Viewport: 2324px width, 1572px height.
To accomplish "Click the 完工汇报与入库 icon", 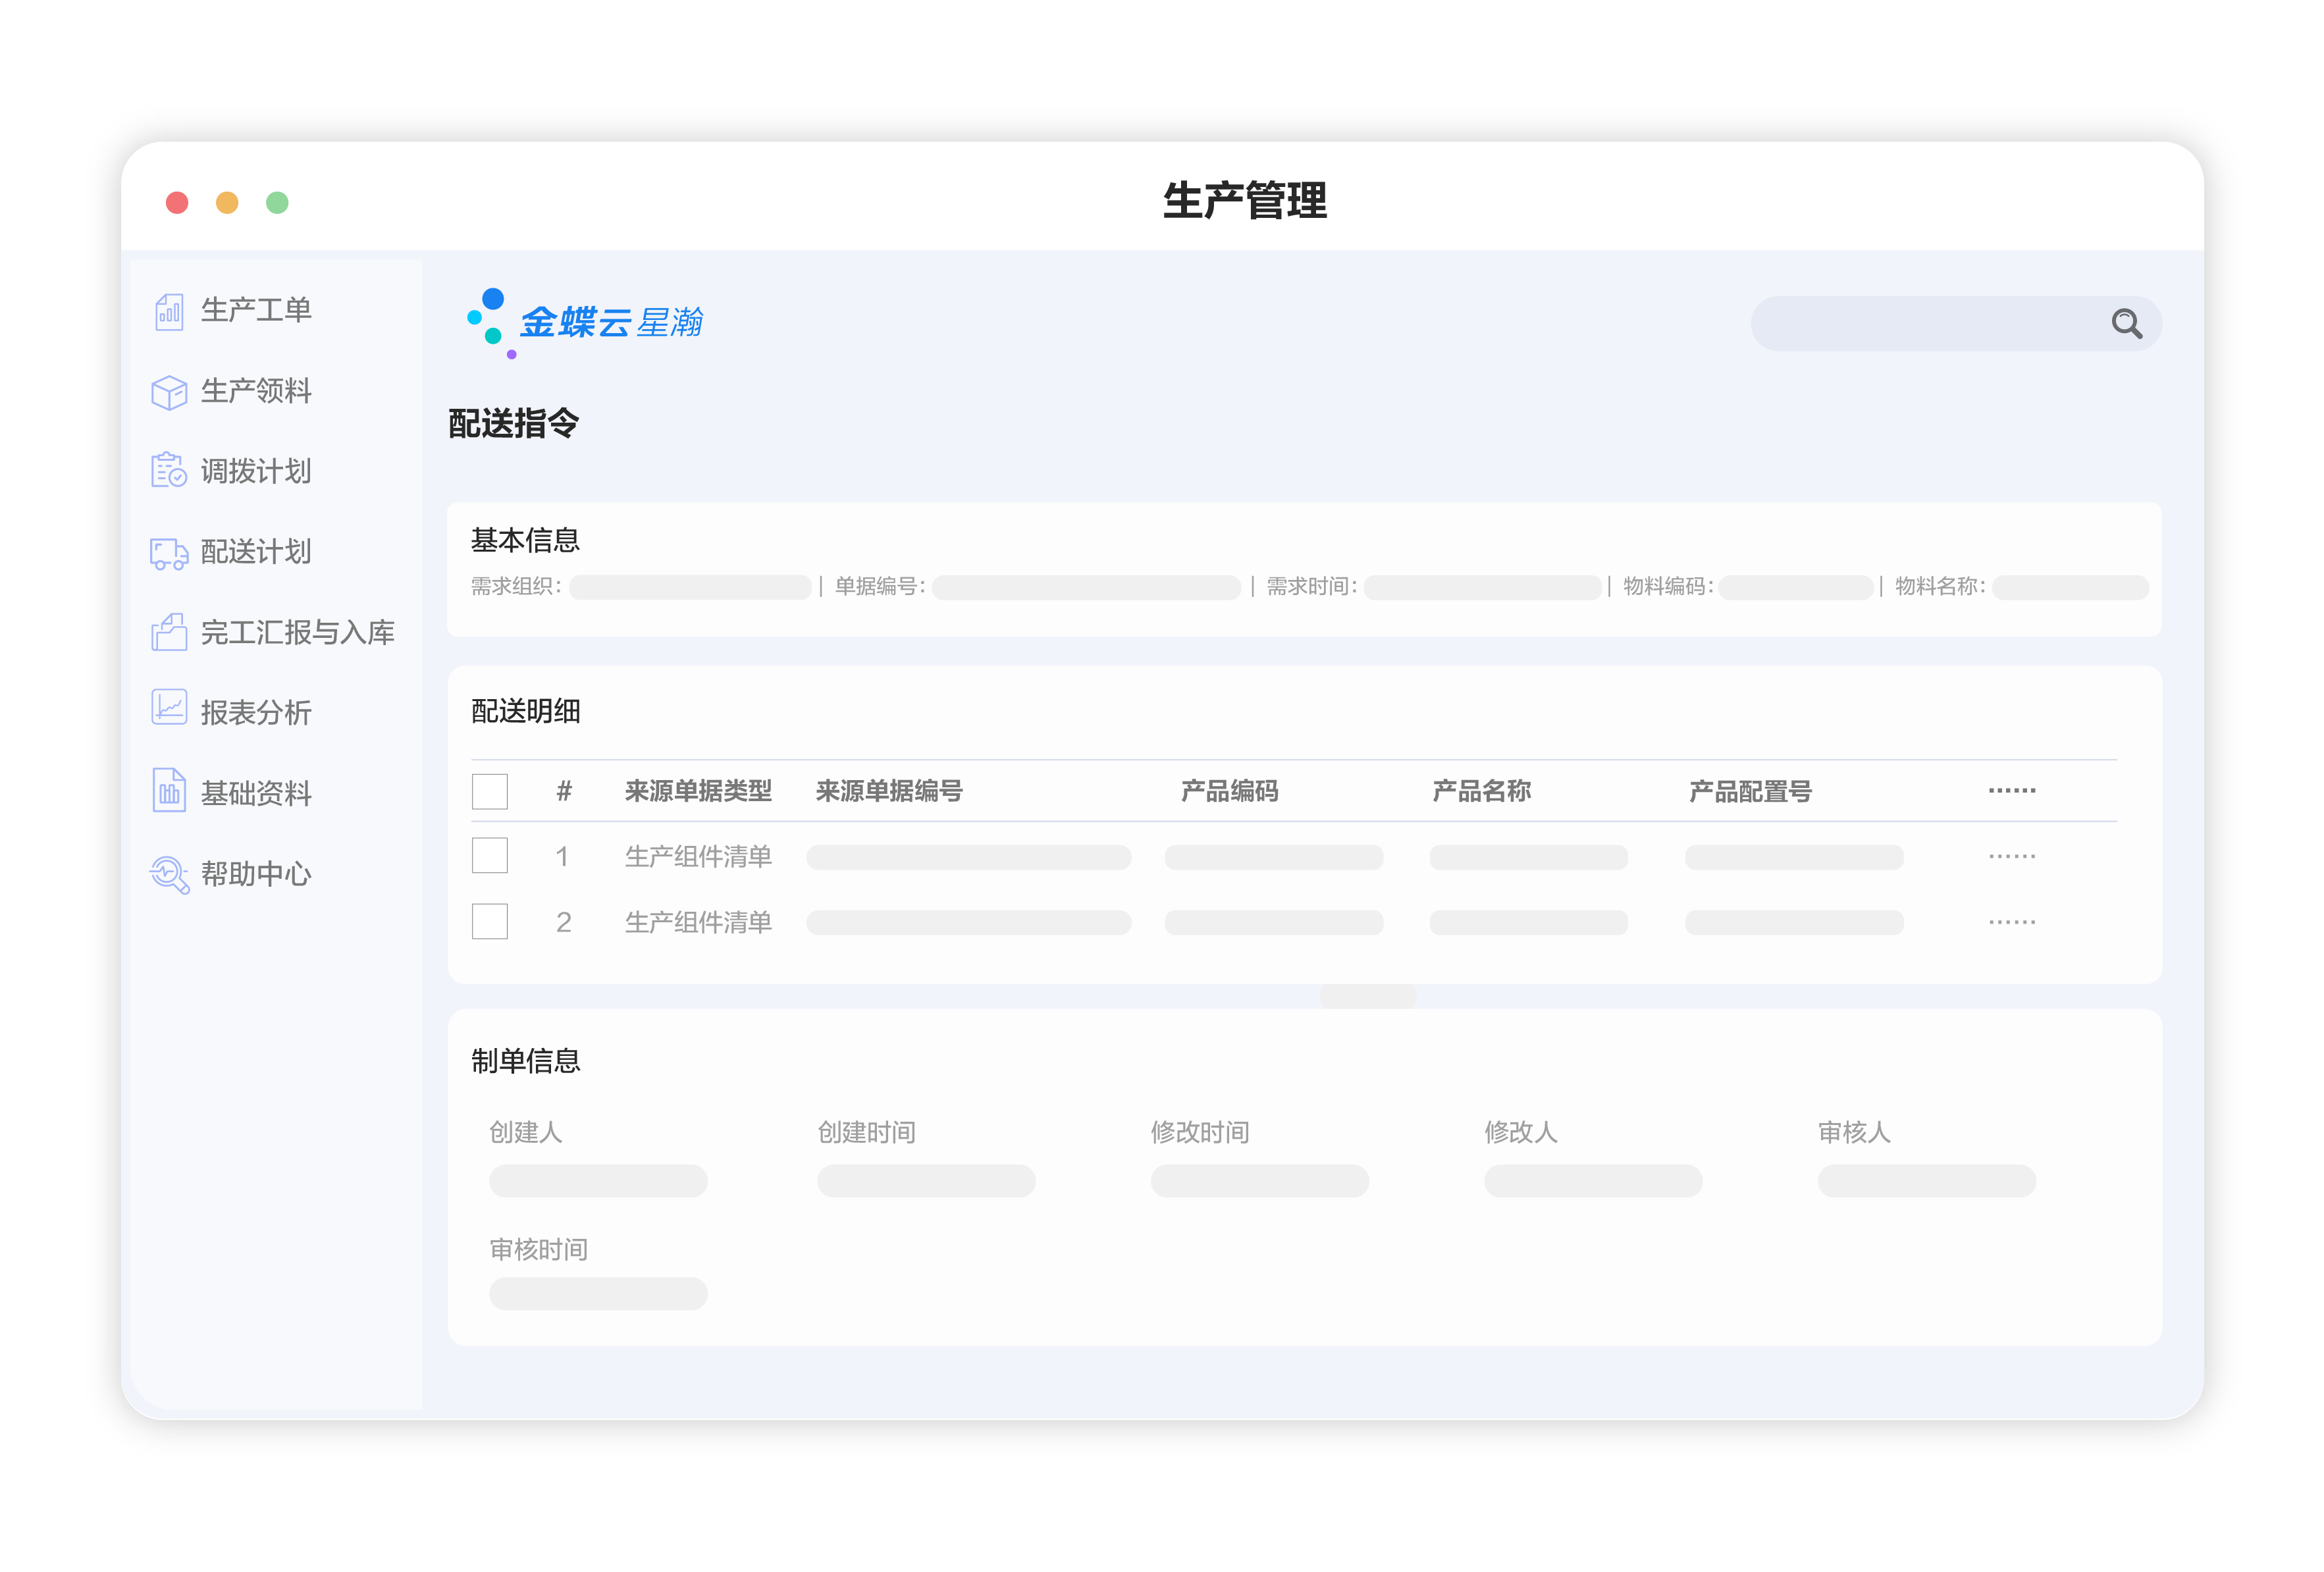I will pos(169,632).
